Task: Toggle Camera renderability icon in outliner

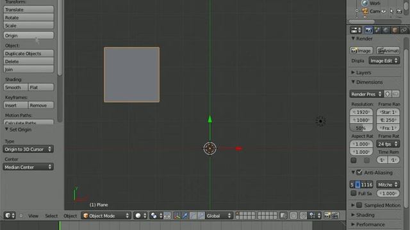Action: [x=399, y=11]
